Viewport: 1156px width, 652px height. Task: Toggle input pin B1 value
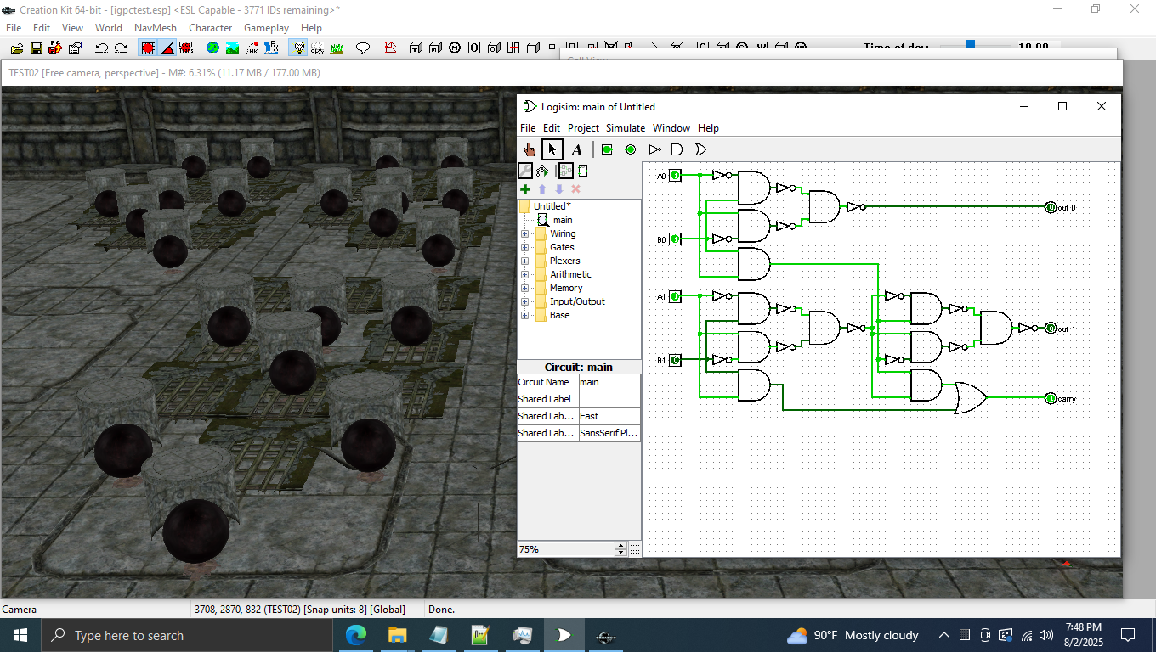coord(675,360)
